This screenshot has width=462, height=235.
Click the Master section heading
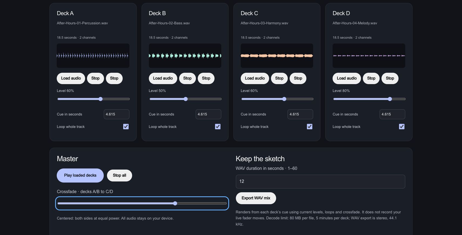point(67,159)
